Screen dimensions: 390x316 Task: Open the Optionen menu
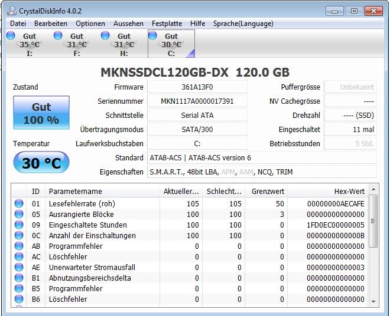click(90, 24)
